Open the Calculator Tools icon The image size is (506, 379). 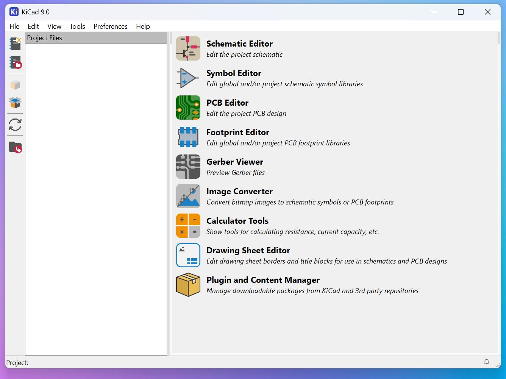(188, 226)
